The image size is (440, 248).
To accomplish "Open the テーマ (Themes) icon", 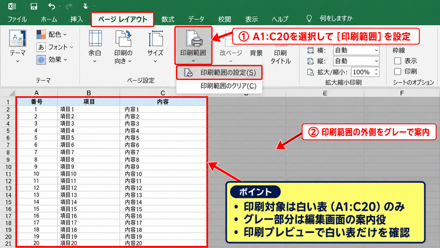I will point(18,38).
